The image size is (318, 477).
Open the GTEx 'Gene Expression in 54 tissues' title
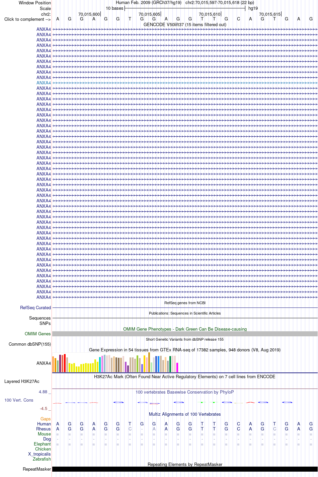click(x=185, y=350)
